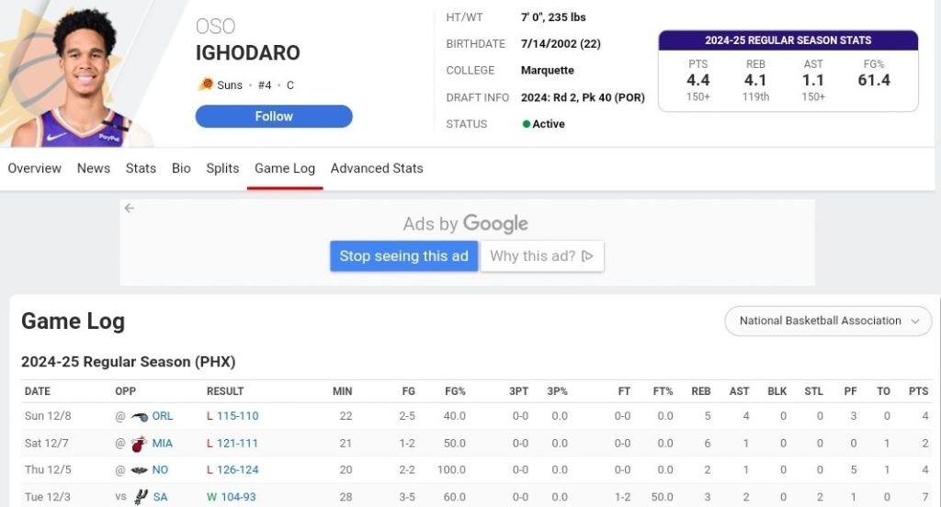Open the Splits tab
The image size is (941, 507).
point(222,168)
